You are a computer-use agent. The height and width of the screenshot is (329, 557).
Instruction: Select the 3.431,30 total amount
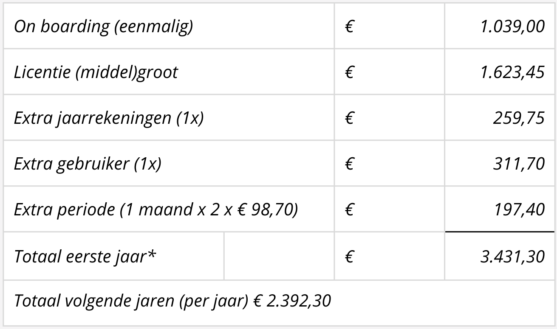(512, 257)
